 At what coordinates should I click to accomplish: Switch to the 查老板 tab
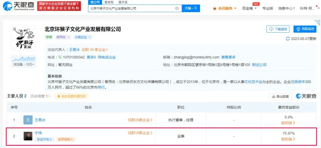click(109, 2)
